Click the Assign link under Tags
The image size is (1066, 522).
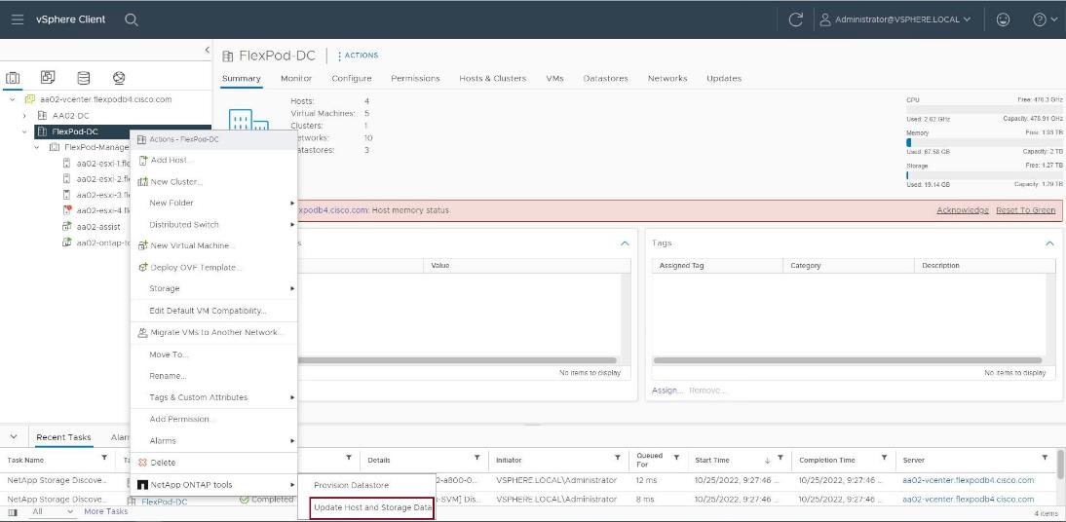(666, 391)
